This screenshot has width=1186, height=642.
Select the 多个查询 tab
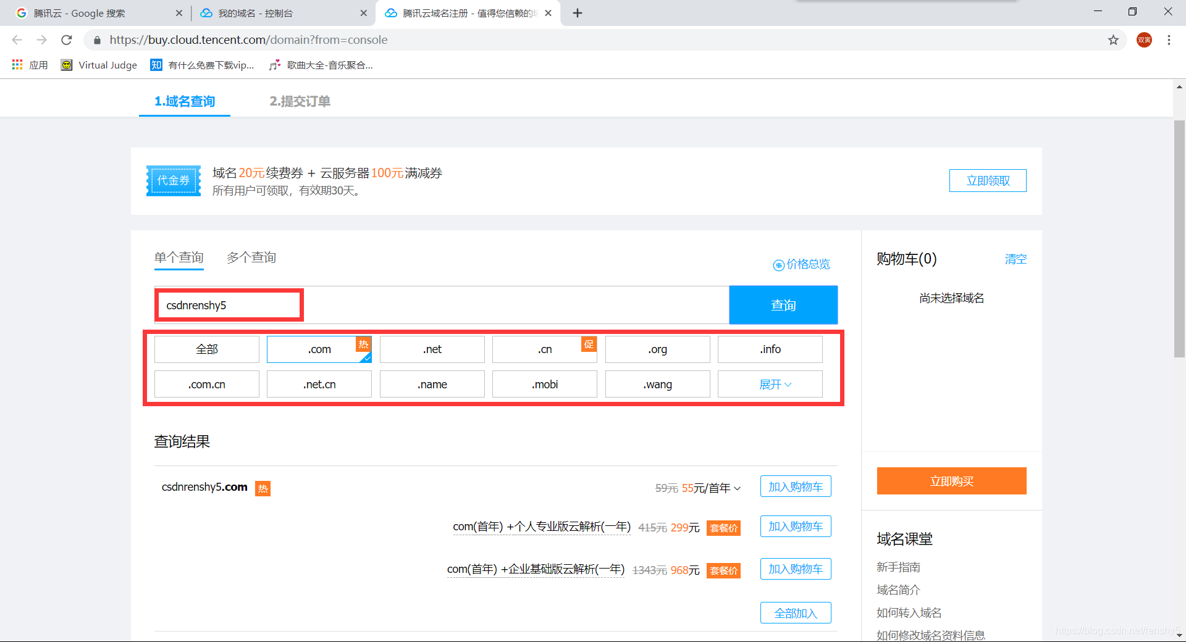[x=251, y=257]
